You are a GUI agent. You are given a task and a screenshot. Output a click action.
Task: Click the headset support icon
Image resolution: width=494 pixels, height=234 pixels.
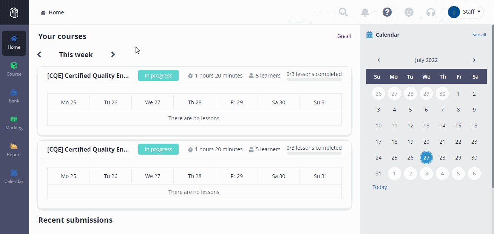[431, 12]
